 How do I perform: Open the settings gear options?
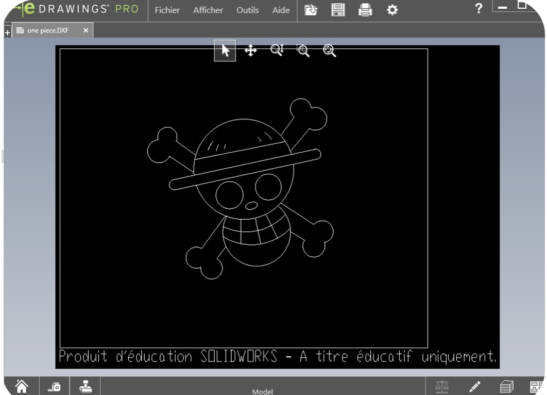point(391,10)
